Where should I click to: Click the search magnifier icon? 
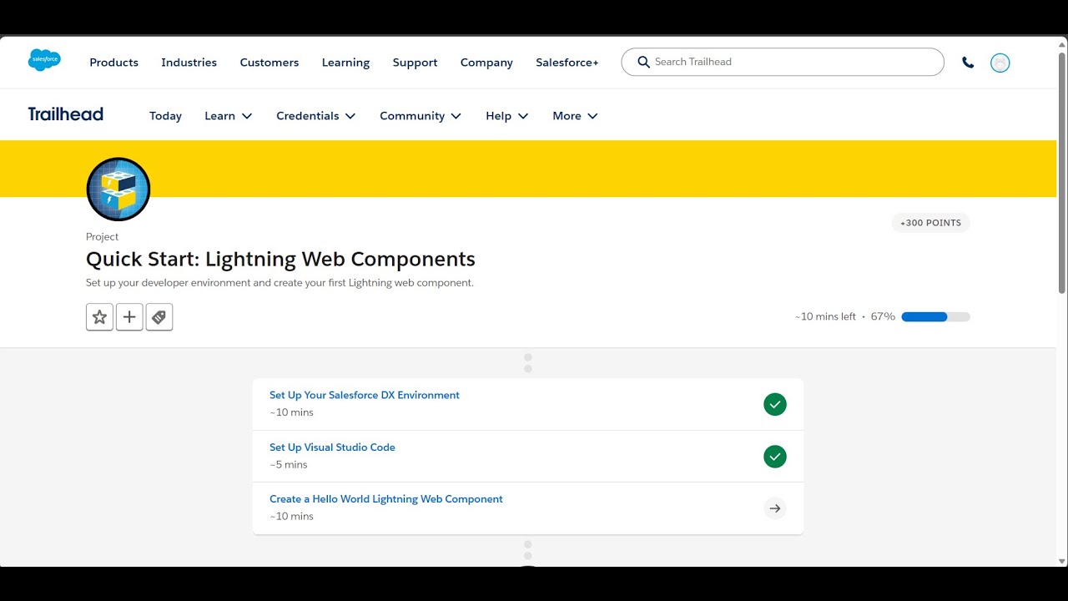click(x=643, y=62)
